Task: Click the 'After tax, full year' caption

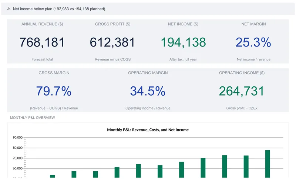Action: [183, 59]
